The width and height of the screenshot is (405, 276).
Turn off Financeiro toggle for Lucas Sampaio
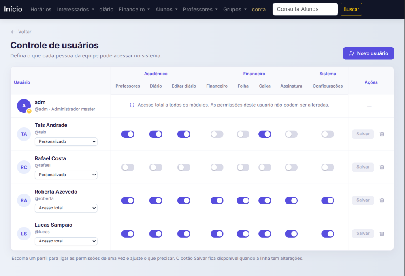[217, 234]
